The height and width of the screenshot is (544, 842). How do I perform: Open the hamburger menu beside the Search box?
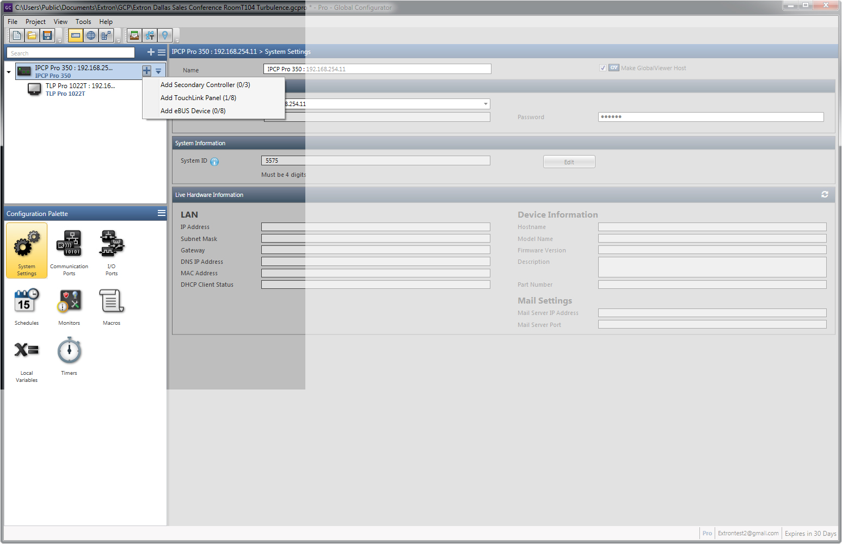tap(162, 52)
